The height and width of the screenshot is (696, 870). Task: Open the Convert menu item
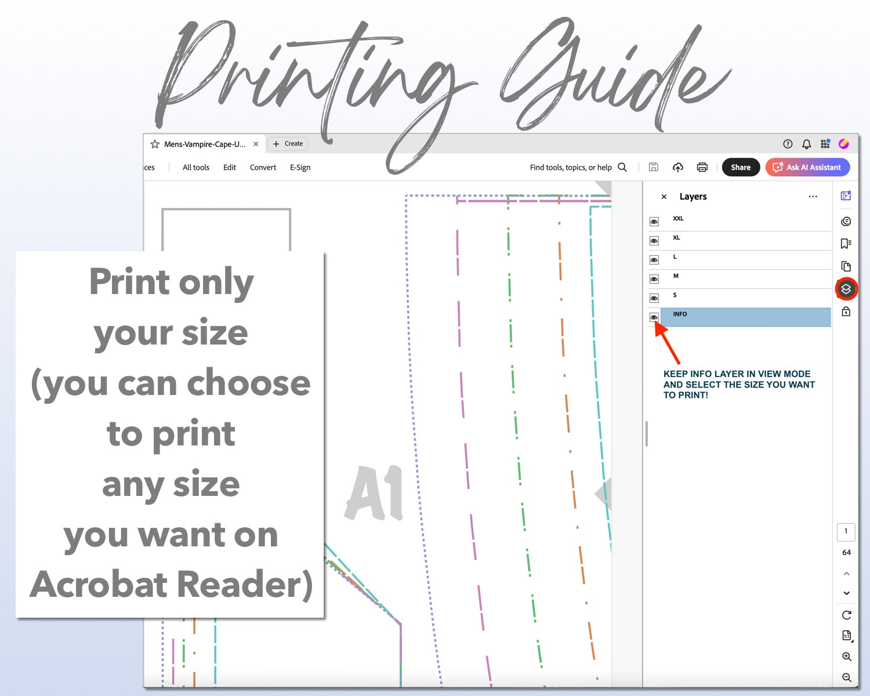263,168
